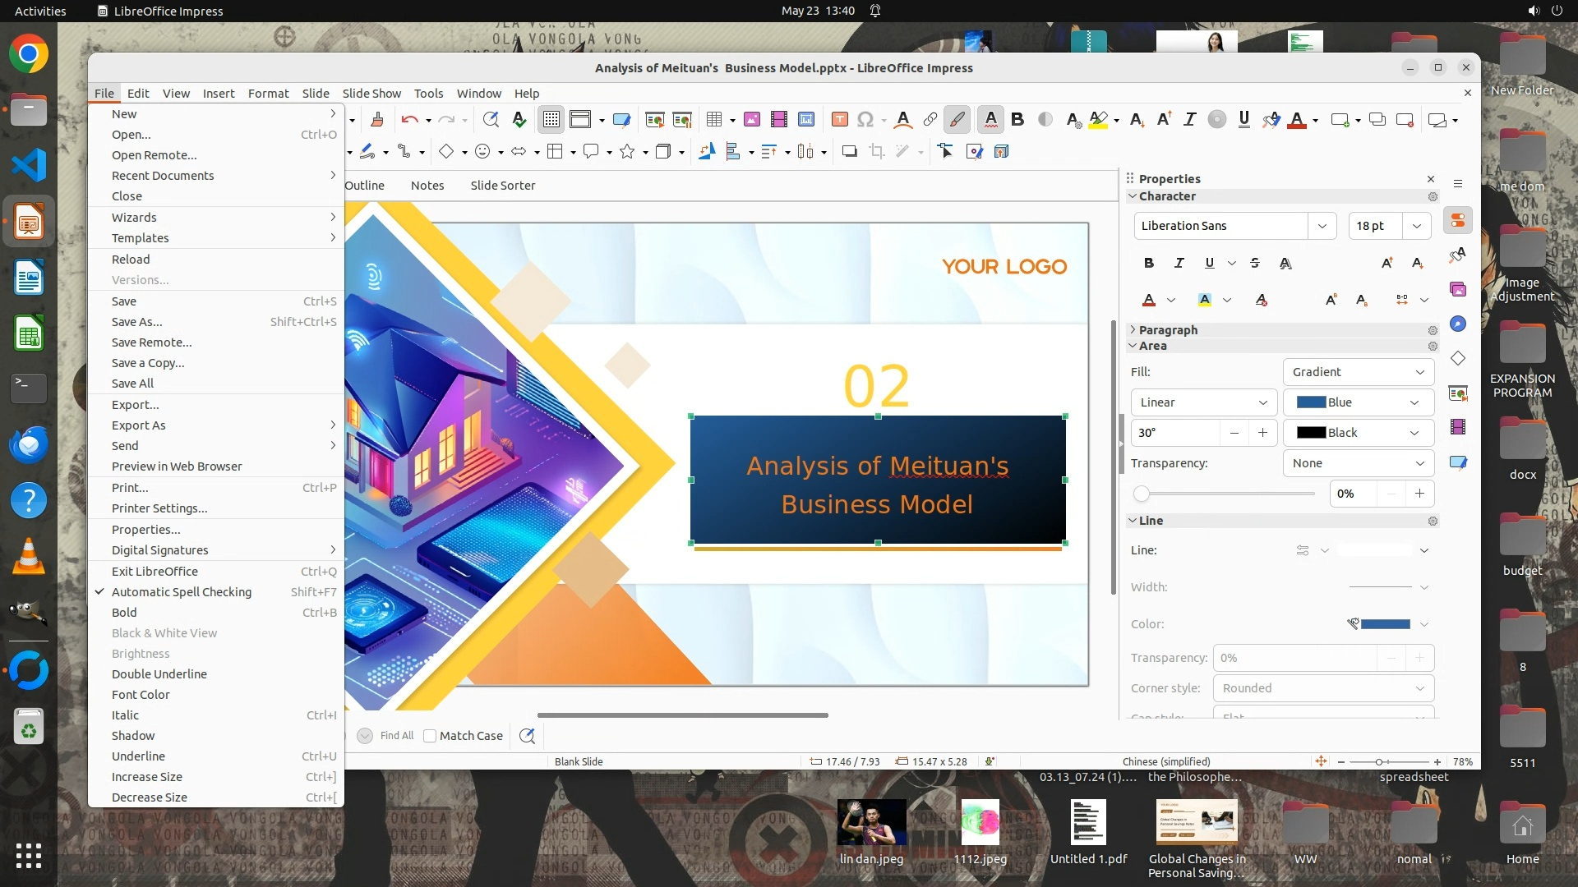Click Find All button in search bar

coord(397,736)
